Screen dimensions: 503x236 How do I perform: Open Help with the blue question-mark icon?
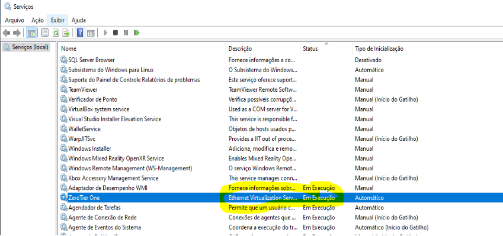[x=80, y=33]
